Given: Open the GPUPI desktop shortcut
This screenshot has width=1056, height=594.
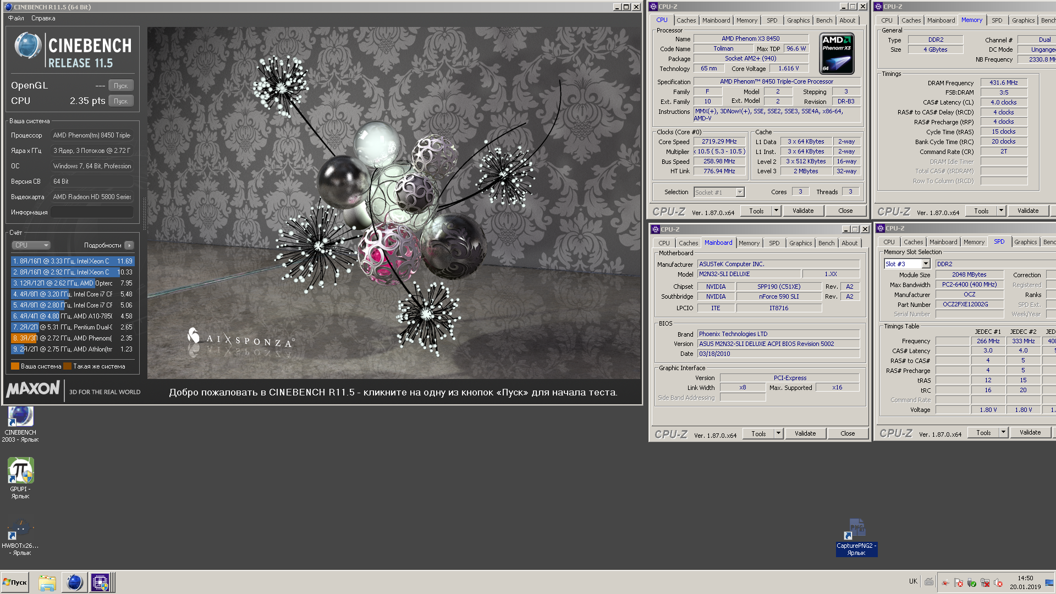Looking at the screenshot, I should click(x=20, y=479).
